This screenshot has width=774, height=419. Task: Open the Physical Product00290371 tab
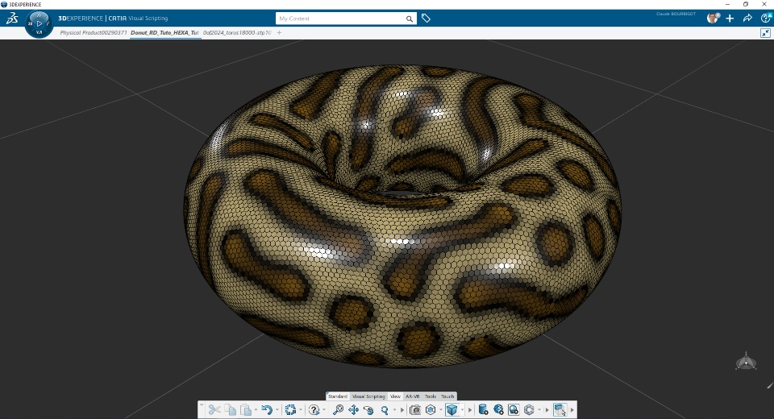coord(93,33)
